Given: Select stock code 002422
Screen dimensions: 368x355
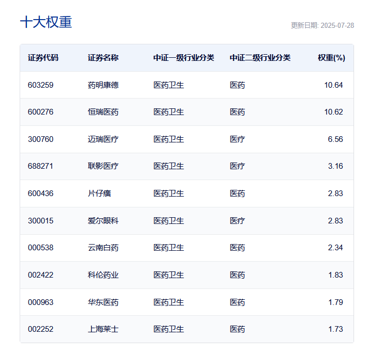Looking at the screenshot, I should (41, 275).
